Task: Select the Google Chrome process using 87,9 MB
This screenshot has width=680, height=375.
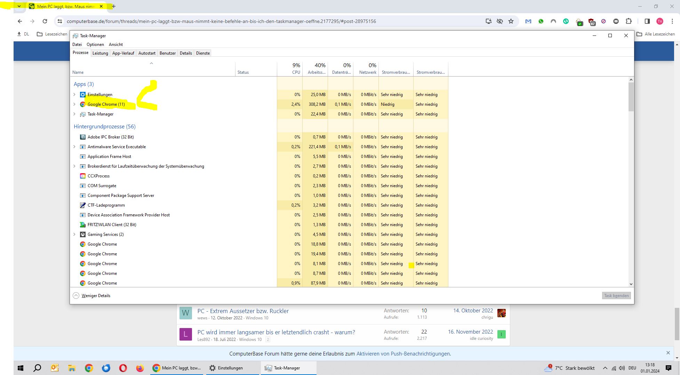Action: [260, 283]
